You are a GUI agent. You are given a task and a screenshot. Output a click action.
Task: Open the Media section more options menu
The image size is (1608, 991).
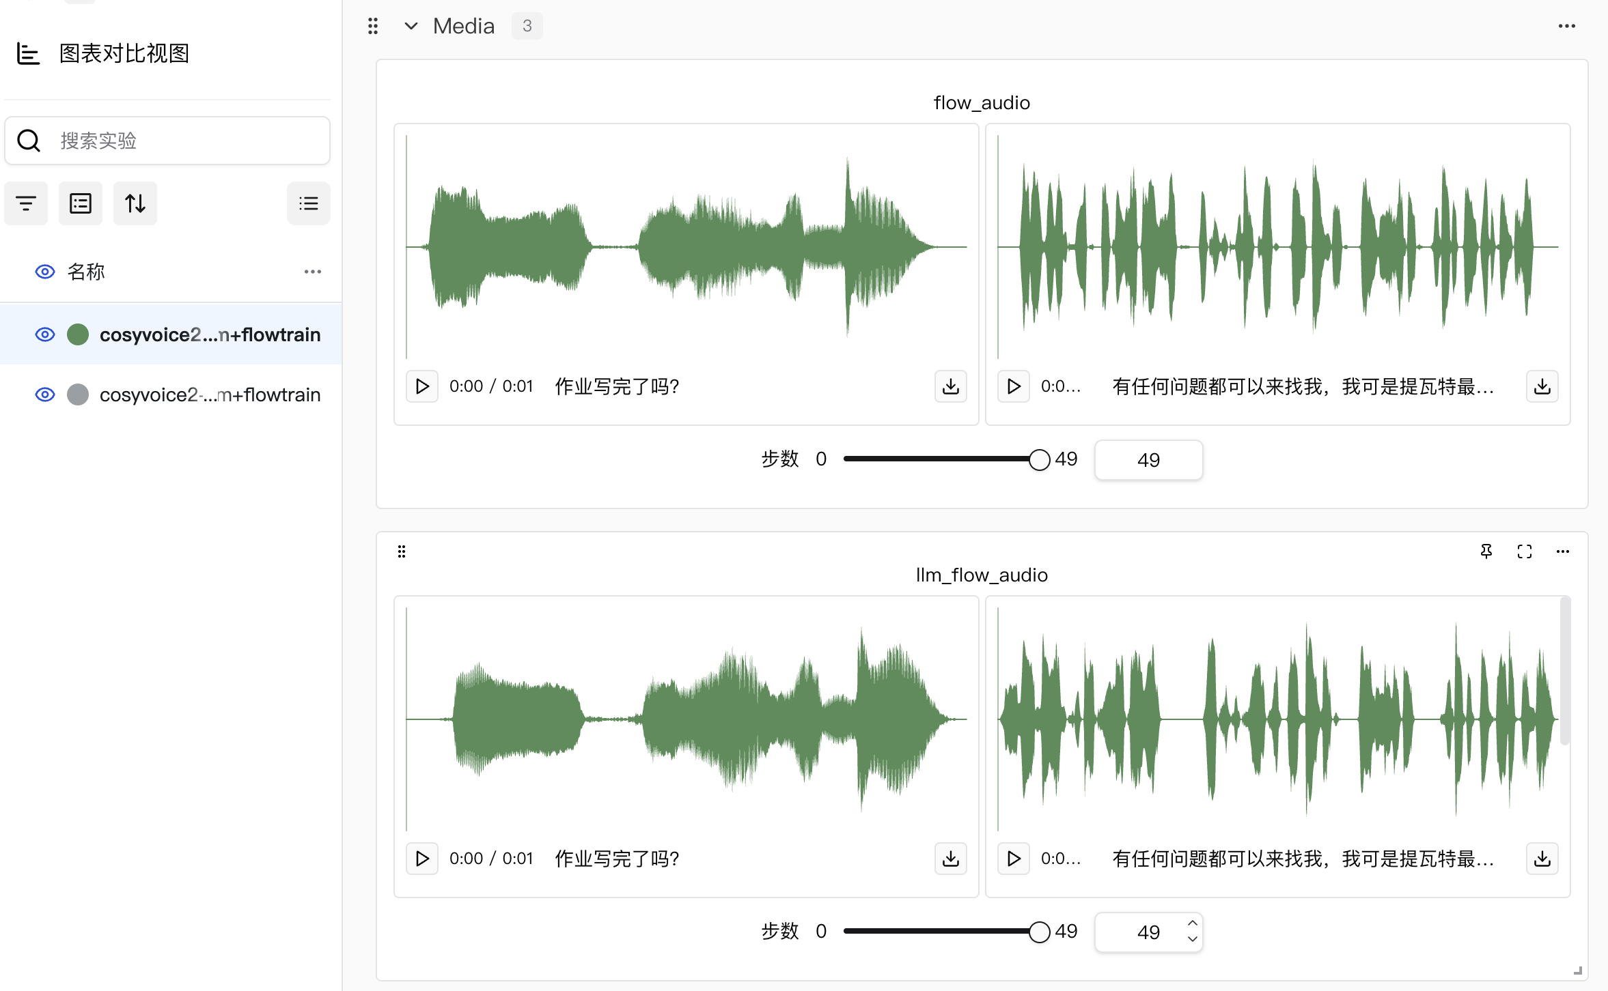pyautogui.click(x=1566, y=26)
